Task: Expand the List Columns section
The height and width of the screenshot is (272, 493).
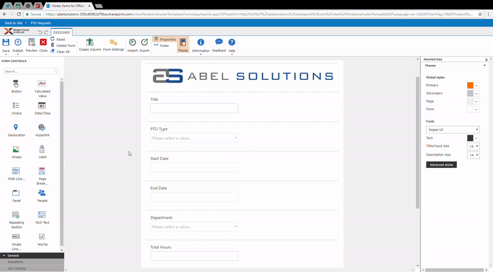Action: (x=32, y=268)
